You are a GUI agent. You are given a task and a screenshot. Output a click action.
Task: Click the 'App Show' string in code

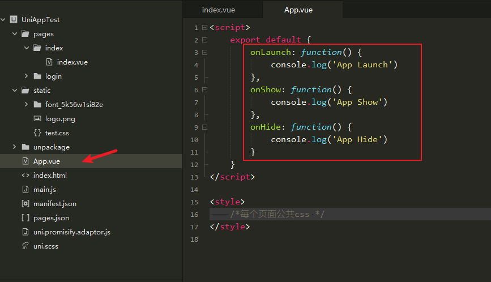tap(357, 102)
